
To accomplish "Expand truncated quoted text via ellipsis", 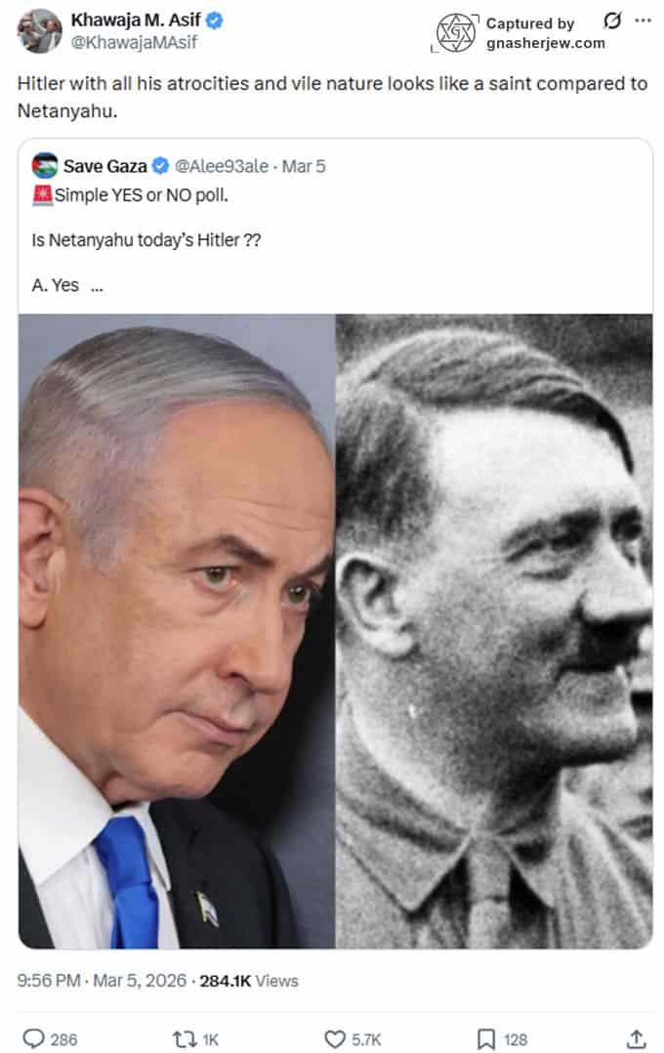I will coord(97,288).
